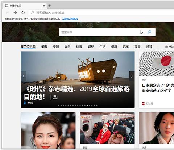The width and height of the screenshot is (174, 150).
Task: Switch to the 娱乐 category tab
Action: click(67, 47)
